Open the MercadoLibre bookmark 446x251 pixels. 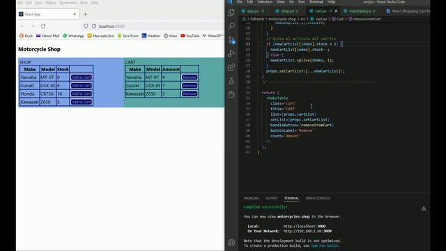tap(100, 36)
